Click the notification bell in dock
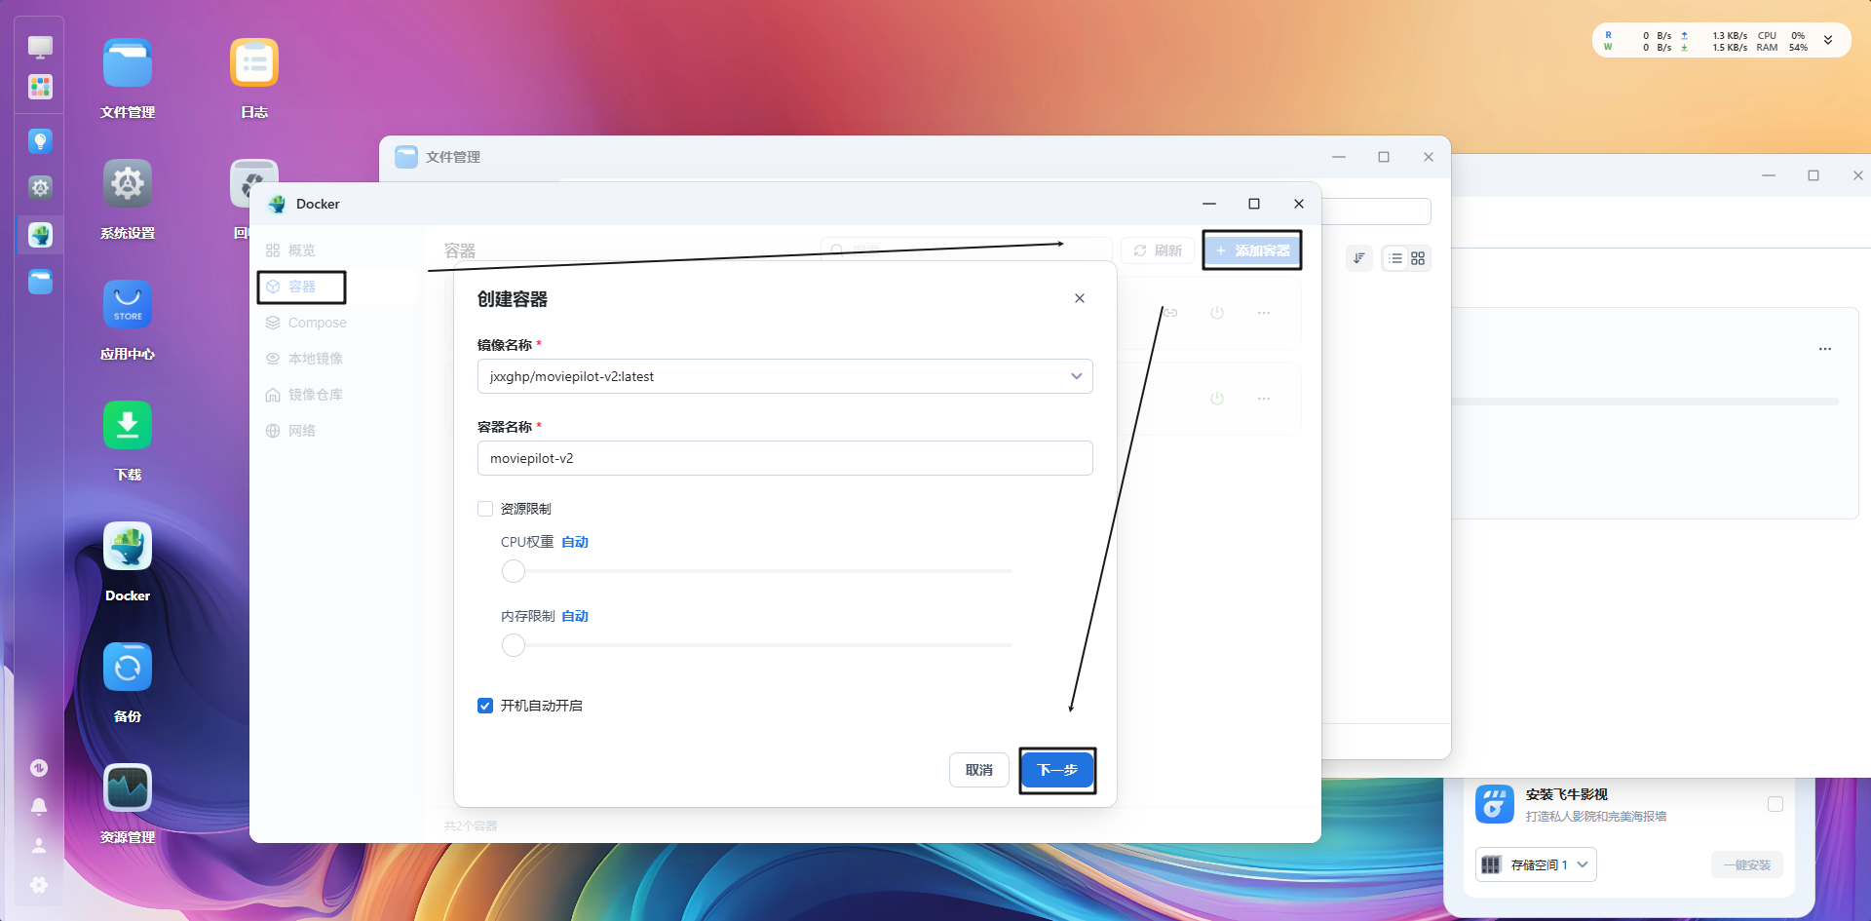Image resolution: width=1871 pixels, height=921 pixels. 39,806
